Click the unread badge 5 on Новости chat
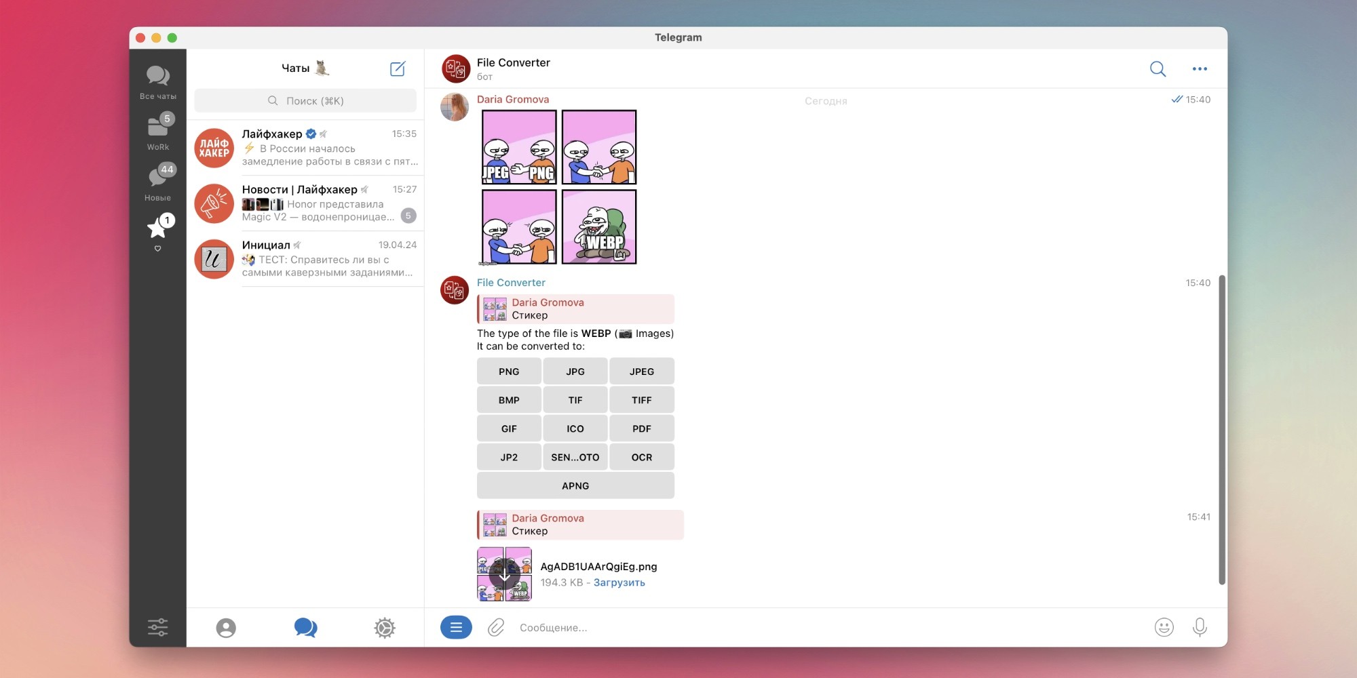1357x678 pixels. pos(408,216)
